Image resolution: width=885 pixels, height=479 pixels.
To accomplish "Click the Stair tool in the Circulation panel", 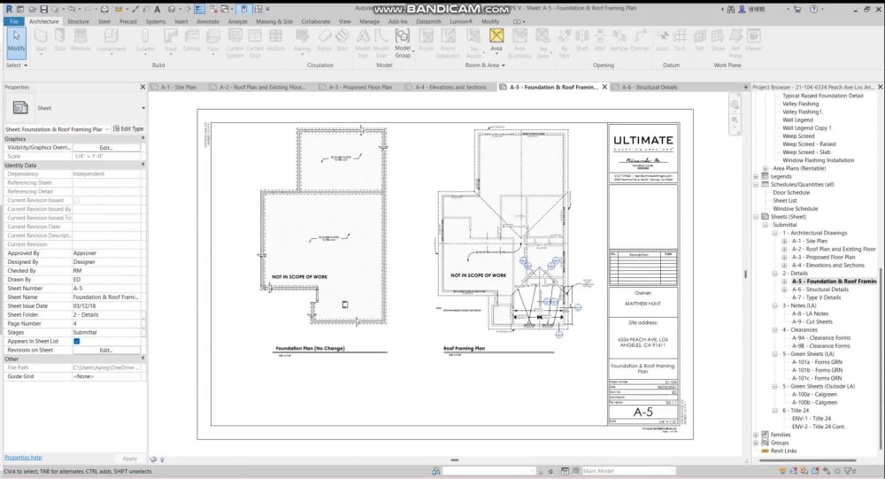I will (342, 40).
